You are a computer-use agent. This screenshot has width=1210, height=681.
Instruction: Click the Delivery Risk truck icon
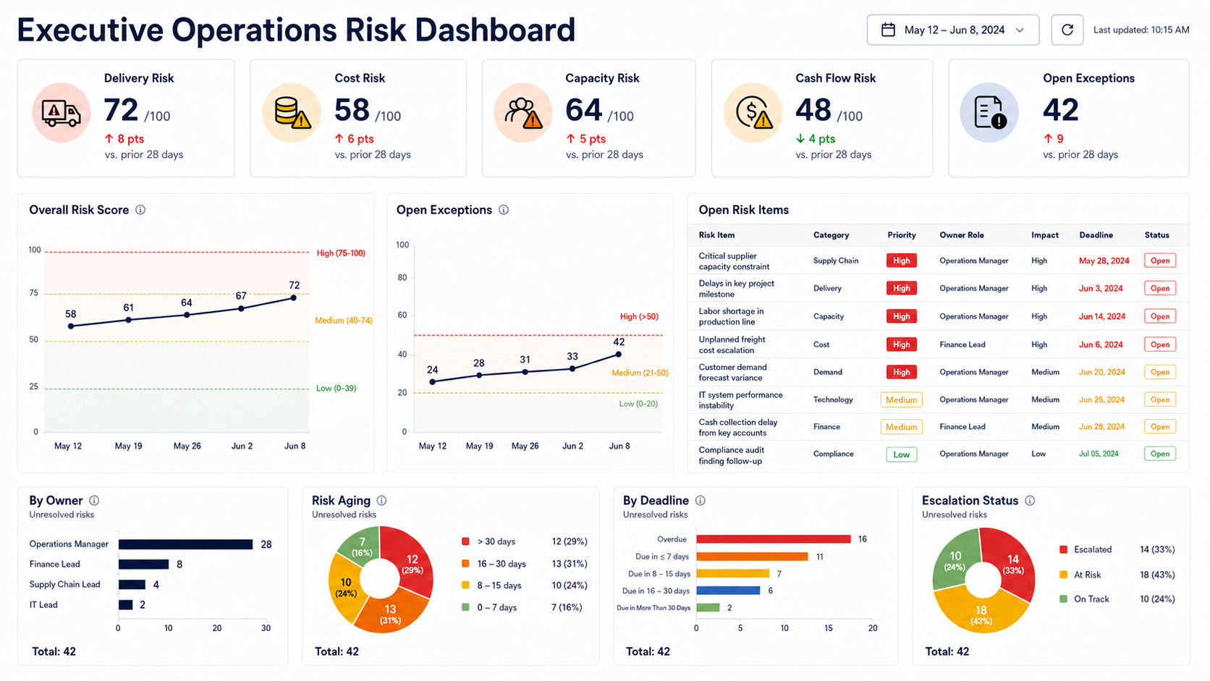[x=61, y=112]
